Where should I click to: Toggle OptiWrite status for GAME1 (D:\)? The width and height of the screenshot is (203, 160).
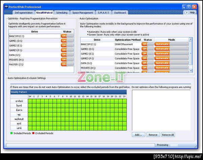point(67,41)
